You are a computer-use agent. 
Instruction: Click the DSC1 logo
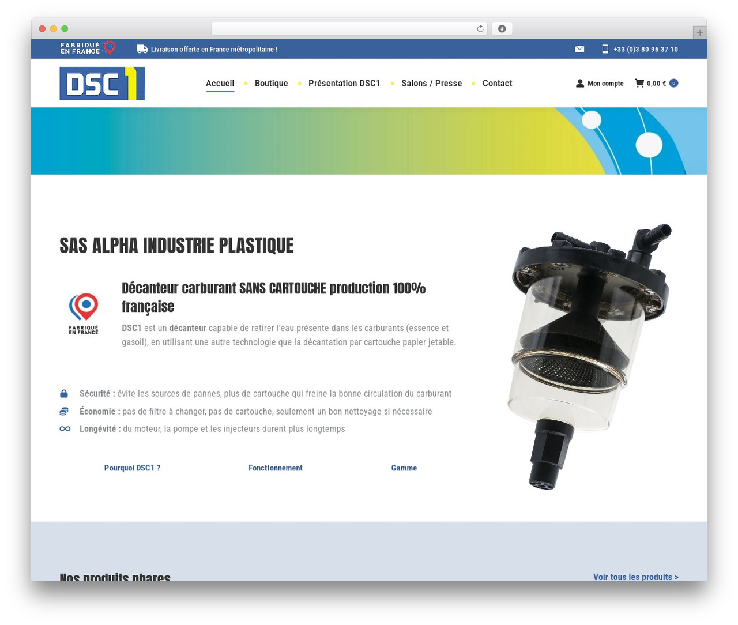(103, 83)
